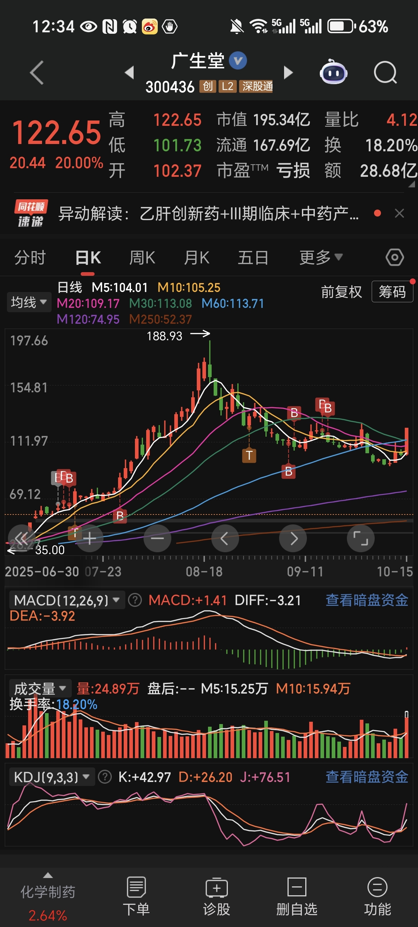Screen dimensions: 418x927
Task: Tap the 创 board tag
Action: (208, 86)
